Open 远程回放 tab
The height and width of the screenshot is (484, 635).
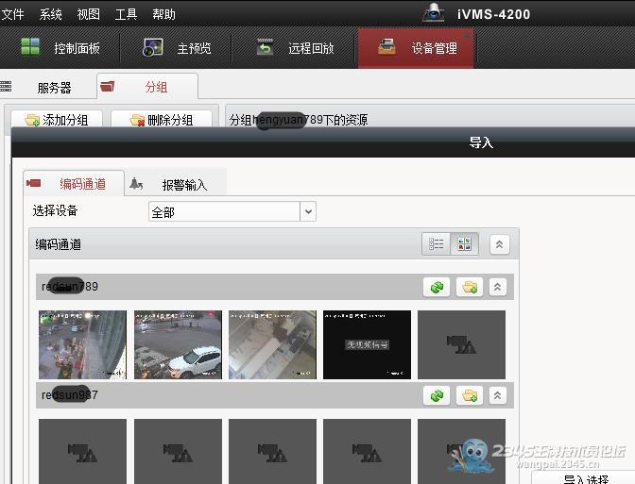pyautogui.click(x=296, y=48)
